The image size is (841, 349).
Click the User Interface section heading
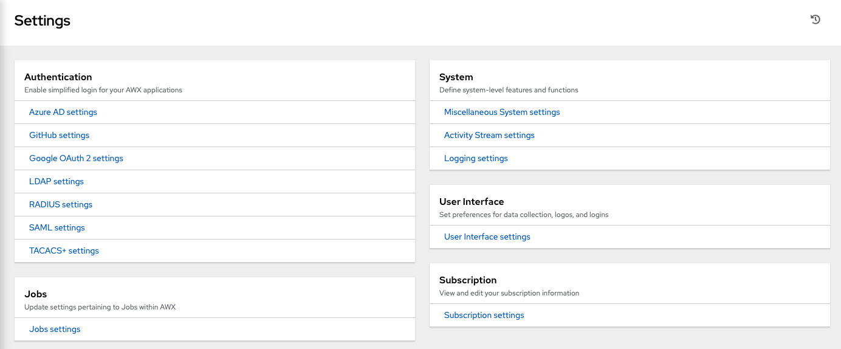pos(472,202)
